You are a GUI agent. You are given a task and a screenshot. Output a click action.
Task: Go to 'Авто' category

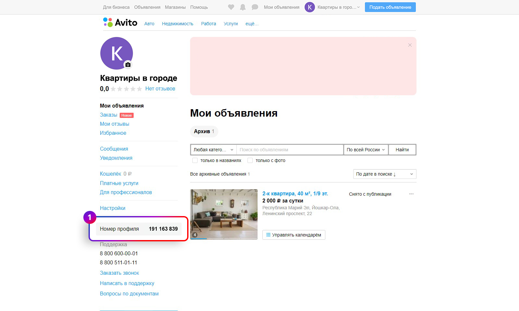[149, 24]
